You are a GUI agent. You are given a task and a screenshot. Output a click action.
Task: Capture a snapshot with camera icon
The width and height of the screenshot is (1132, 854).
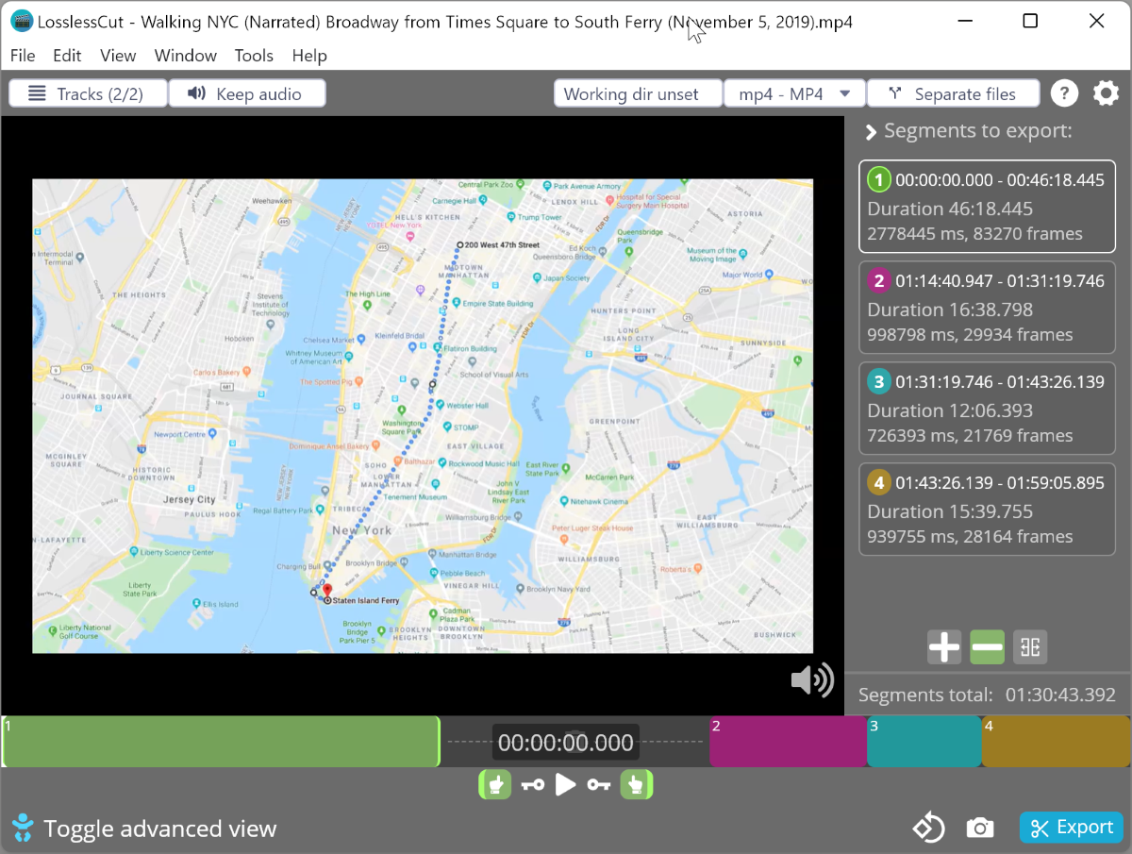pyautogui.click(x=980, y=829)
